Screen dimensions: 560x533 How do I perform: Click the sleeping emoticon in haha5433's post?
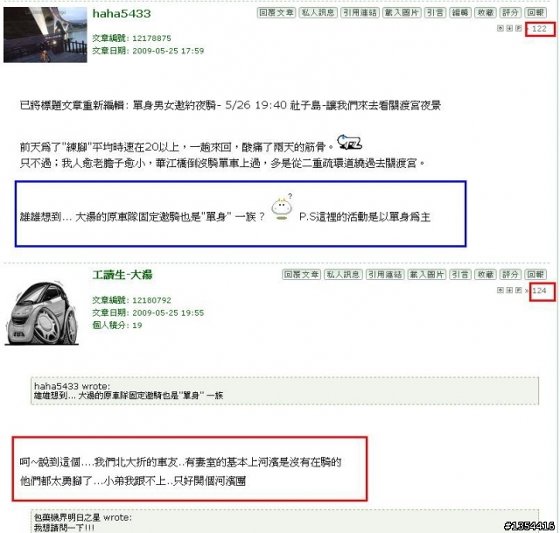click(350, 143)
